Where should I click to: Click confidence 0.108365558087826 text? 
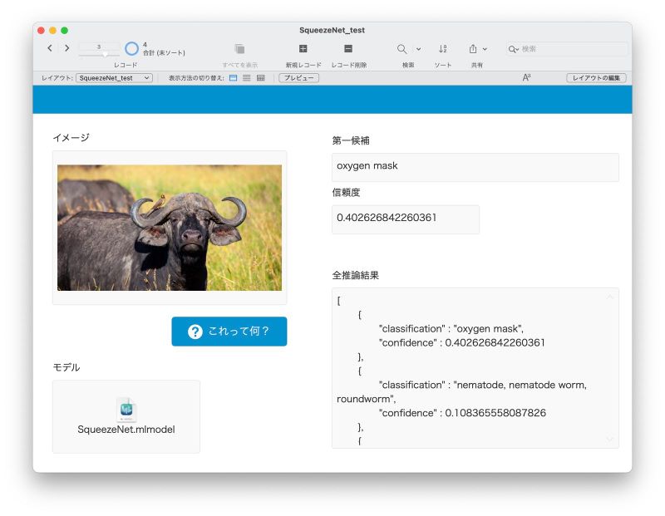click(495, 413)
